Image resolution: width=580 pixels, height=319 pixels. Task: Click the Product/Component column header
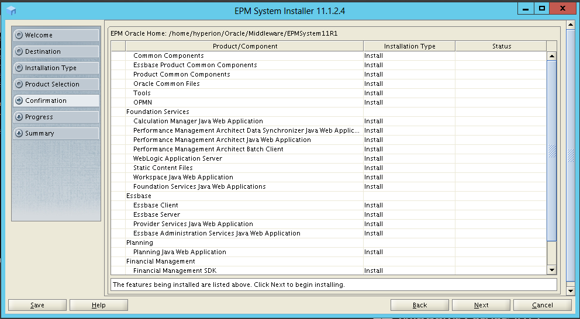pos(244,46)
